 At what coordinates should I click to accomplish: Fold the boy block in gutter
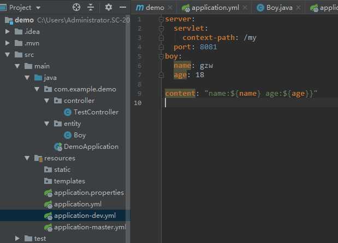coord(161,56)
